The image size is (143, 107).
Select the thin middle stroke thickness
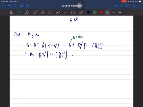coord(114,12)
